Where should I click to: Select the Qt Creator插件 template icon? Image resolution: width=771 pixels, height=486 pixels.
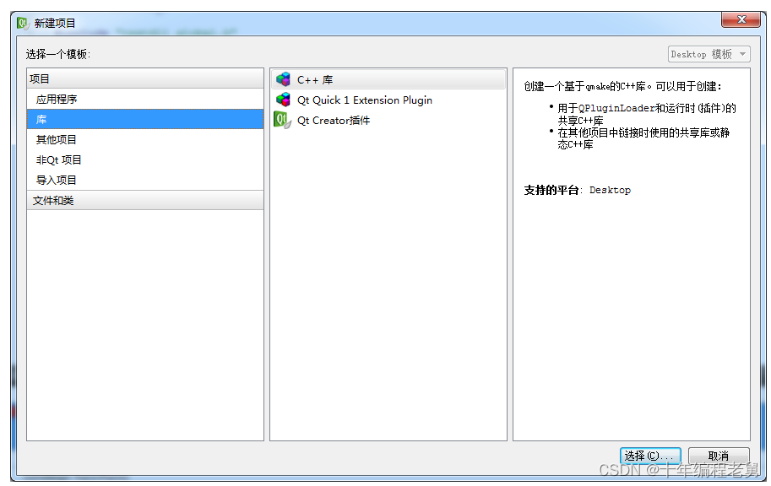pos(283,121)
